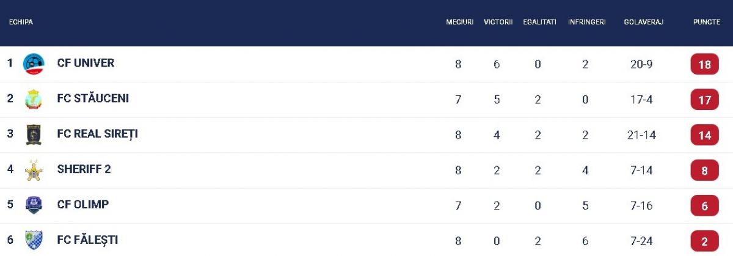
Task: Click the Sheriff 2 star logo
Action: [34, 170]
